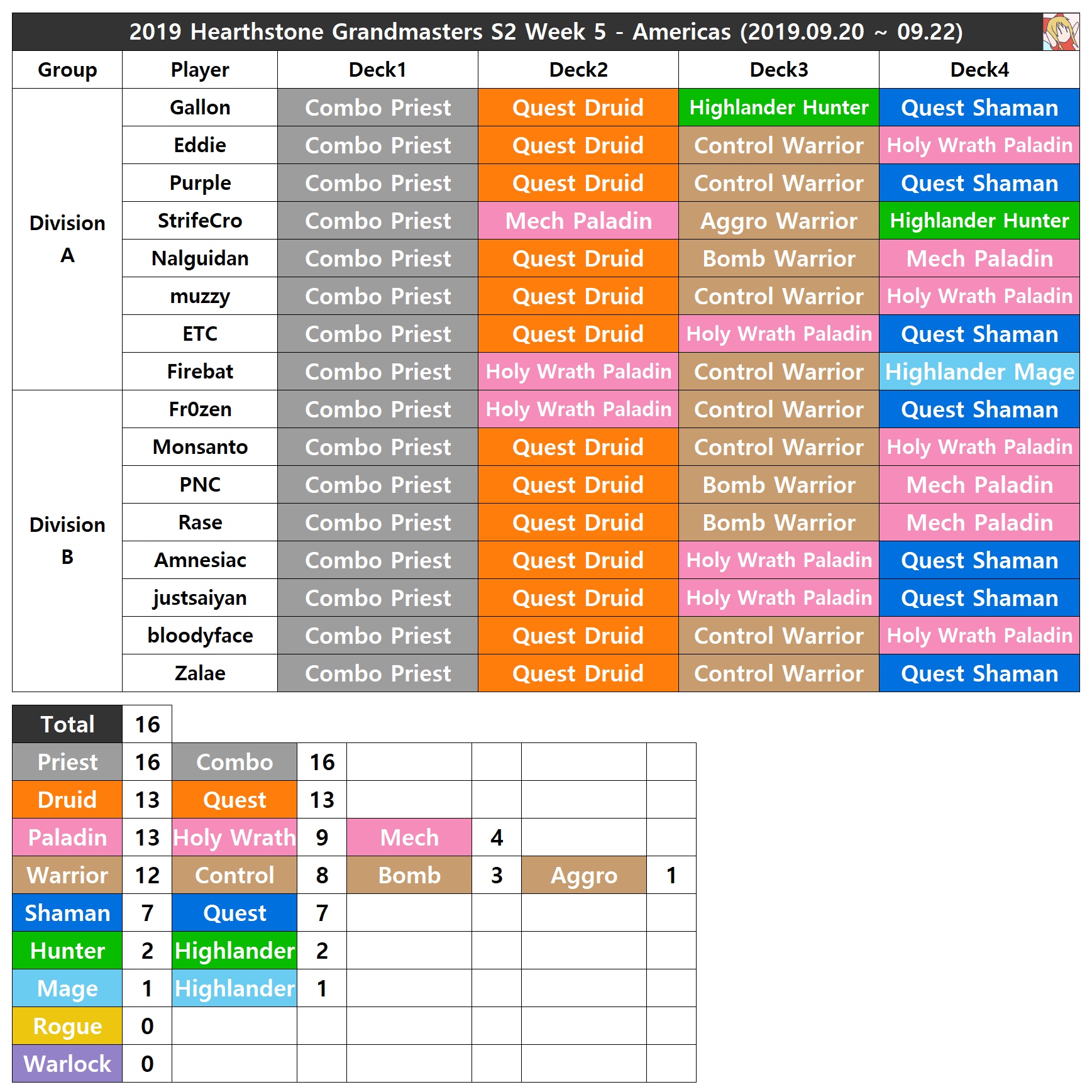The image size is (1092, 1092).
Task: Click the light blue Mage class swatch
Action: tap(67, 988)
